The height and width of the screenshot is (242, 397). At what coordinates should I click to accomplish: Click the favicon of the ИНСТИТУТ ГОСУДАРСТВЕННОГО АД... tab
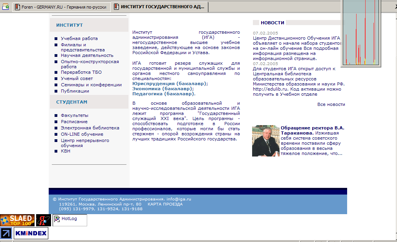pos(116,7)
